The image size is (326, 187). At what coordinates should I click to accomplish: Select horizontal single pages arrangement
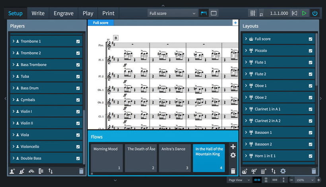click(x=275, y=180)
